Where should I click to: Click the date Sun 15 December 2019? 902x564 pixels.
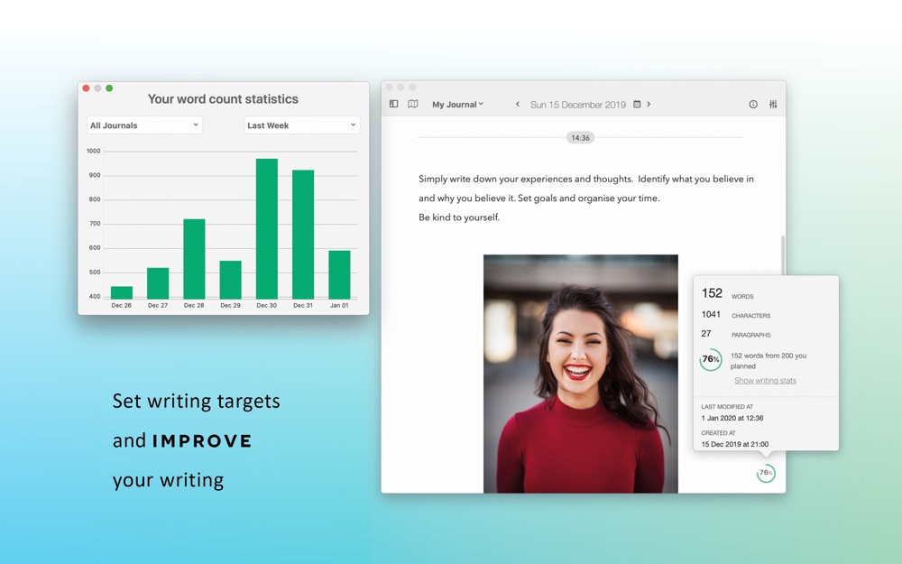tap(577, 105)
